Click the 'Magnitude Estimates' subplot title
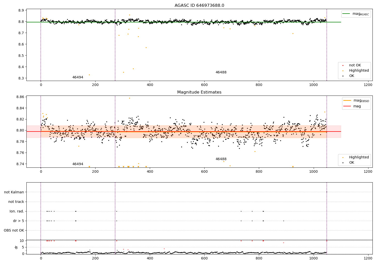377x264 pixels. pos(199,92)
